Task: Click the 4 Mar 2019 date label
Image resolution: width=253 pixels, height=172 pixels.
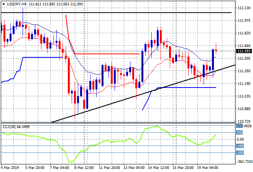Action: (10, 168)
